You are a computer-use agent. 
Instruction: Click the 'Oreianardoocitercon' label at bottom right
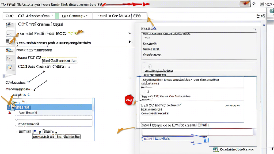(237, 149)
